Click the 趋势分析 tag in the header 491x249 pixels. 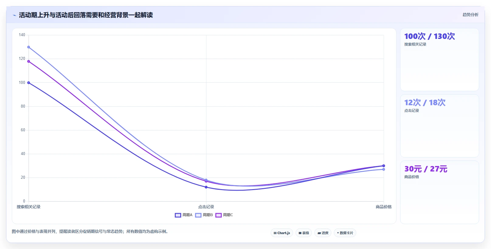click(x=470, y=15)
